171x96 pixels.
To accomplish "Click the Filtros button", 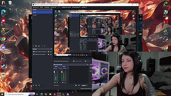I will [87, 61].
